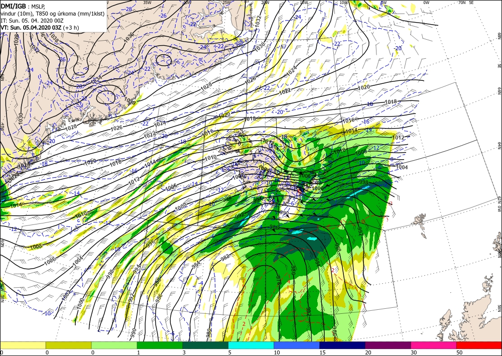Click the 'IT: Sun. 05. 04. 2020 00Z' line
Screen dimensions: 502x356
click(32, 21)
